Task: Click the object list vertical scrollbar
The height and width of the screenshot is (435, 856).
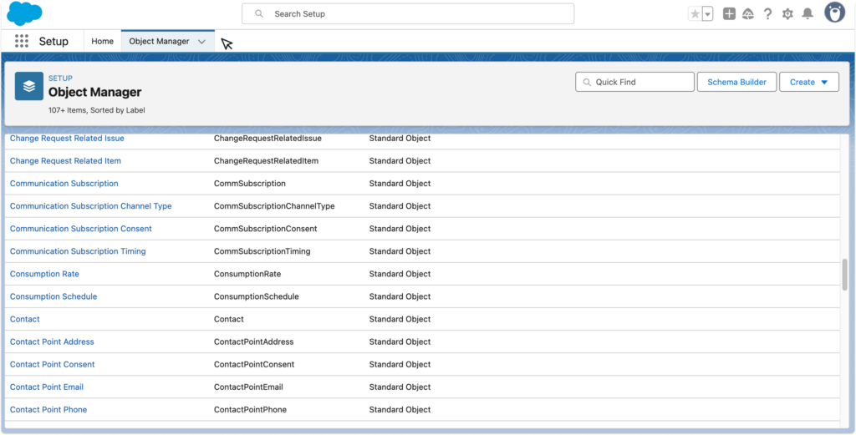Action: pos(844,275)
